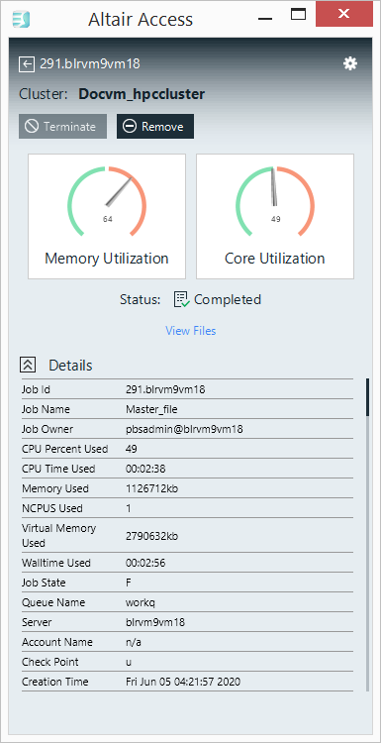This screenshot has width=381, height=743.
Task: Open the settings gear icon
Action: coord(350,63)
